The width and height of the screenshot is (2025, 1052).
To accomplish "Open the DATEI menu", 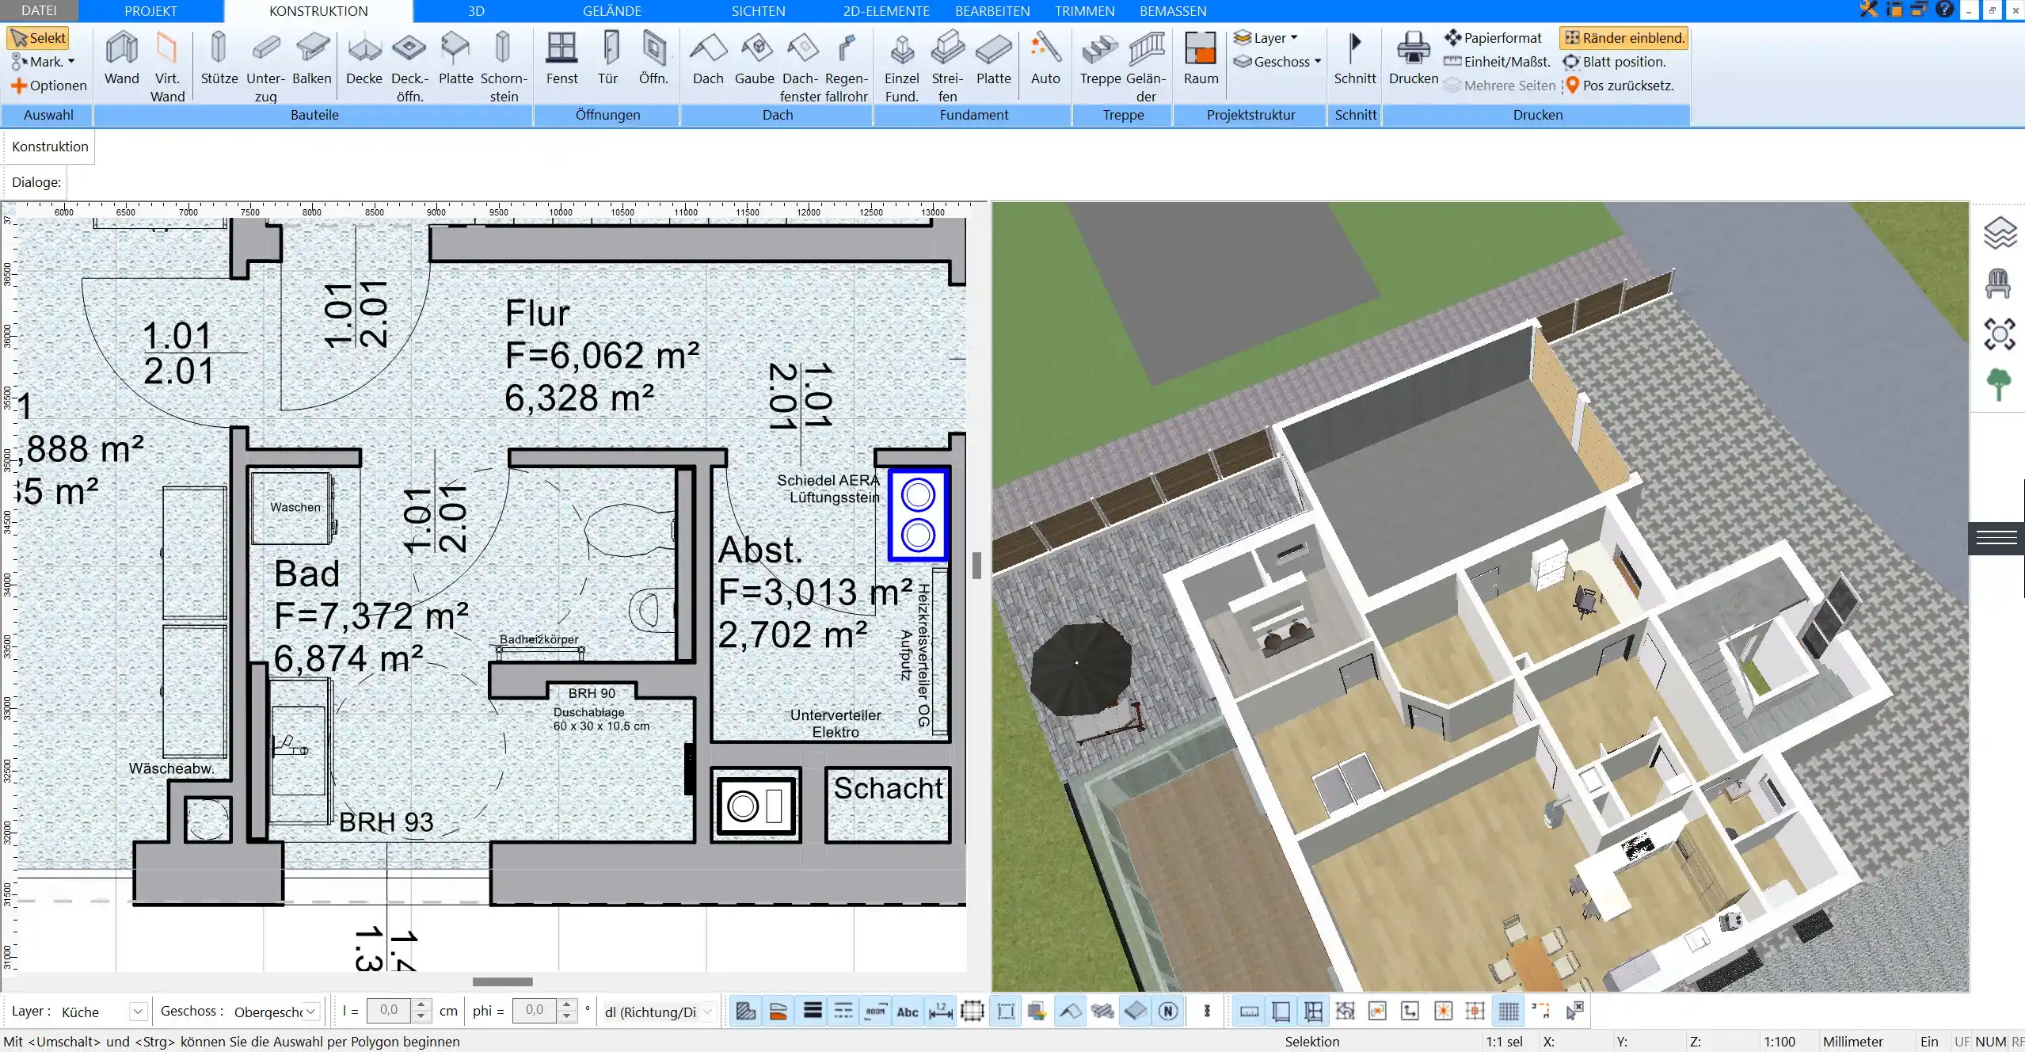I will 39,11.
